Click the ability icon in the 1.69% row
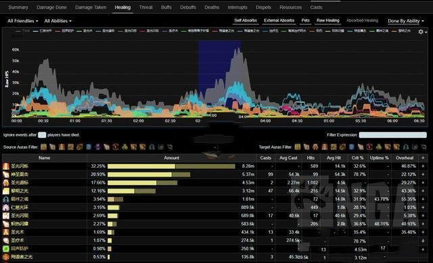 coord(6,232)
